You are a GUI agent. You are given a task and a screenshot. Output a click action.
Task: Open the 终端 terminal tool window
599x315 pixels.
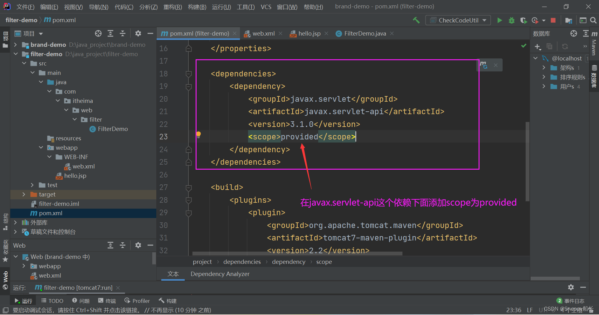point(107,301)
